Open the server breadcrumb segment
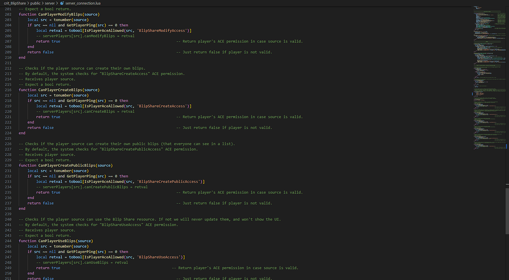The width and height of the screenshot is (509, 280). [x=51, y=3]
